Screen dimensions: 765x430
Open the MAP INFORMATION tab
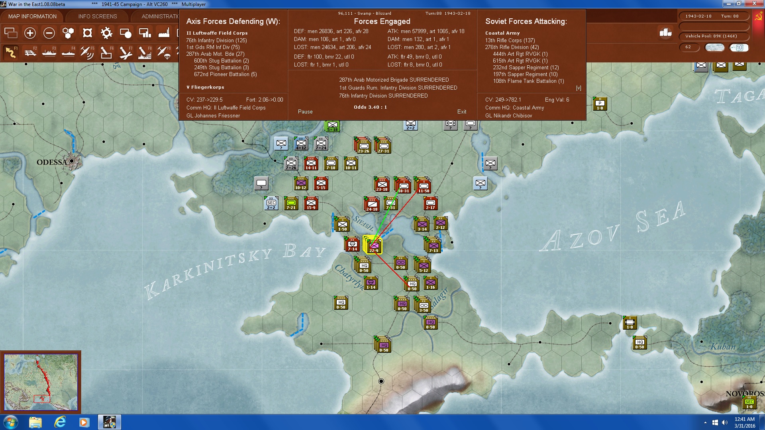click(32, 16)
